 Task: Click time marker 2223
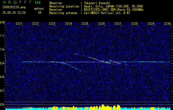(52, 24)
